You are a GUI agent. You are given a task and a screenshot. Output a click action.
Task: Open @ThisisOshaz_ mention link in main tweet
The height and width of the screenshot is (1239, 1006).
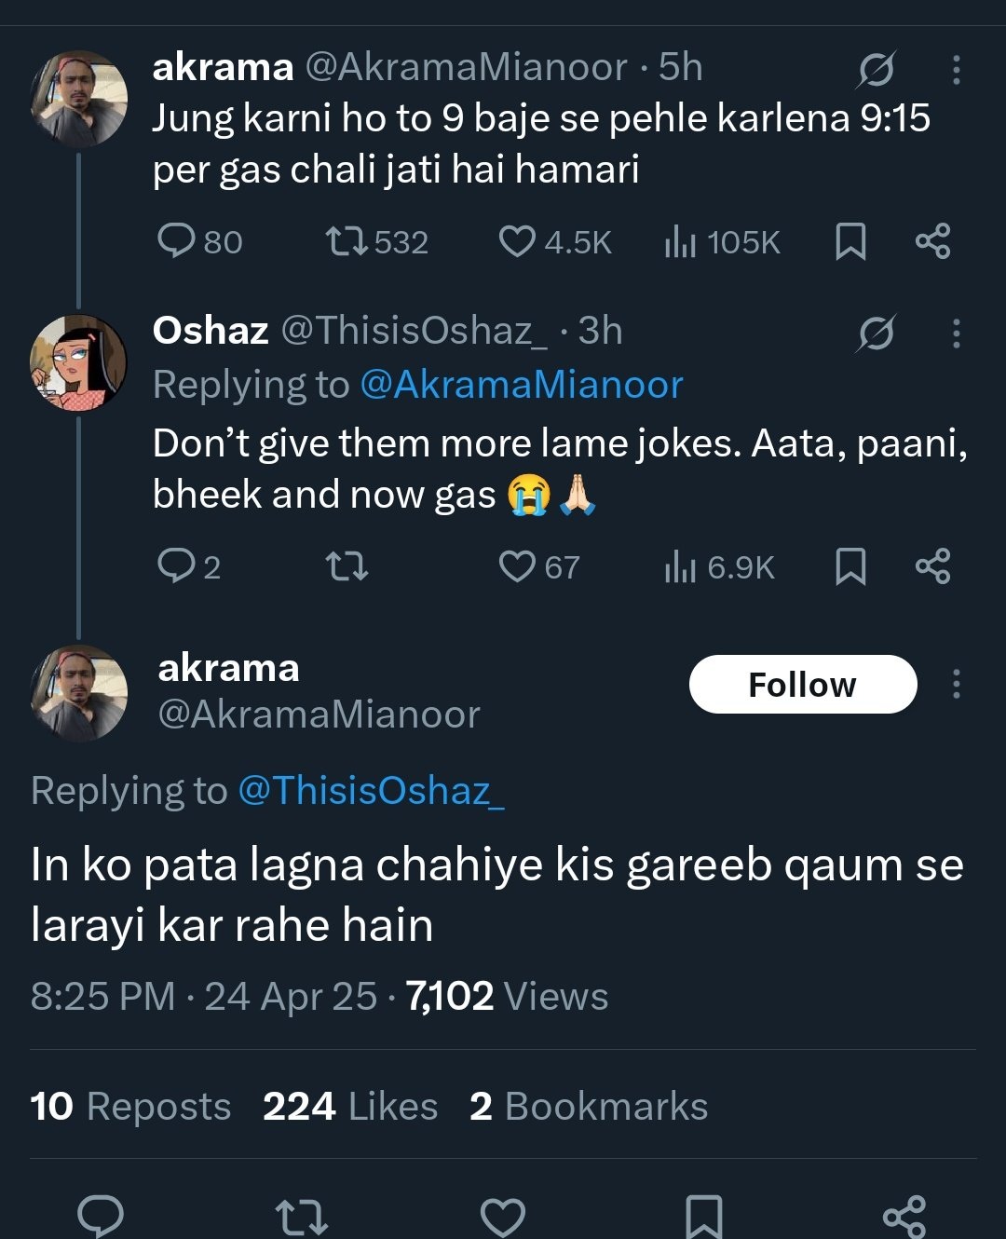click(371, 790)
